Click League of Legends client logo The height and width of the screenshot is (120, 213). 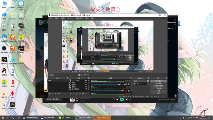coord(41,22)
